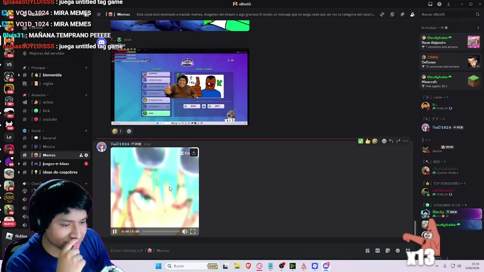Open the channel threads icon
This screenshot has width=484, height=272.
click(x=382, y=14)
